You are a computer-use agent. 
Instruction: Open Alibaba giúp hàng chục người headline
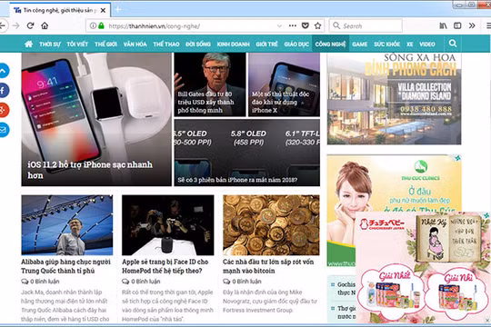click(x=65, y=266)
